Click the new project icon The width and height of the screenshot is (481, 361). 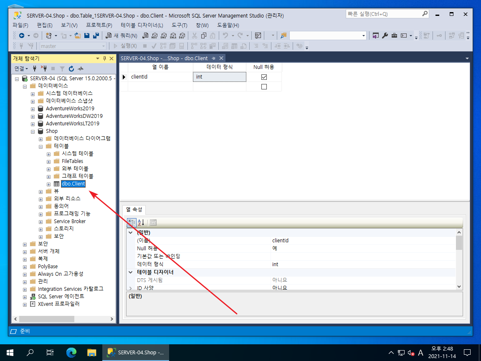click(48, 36)
